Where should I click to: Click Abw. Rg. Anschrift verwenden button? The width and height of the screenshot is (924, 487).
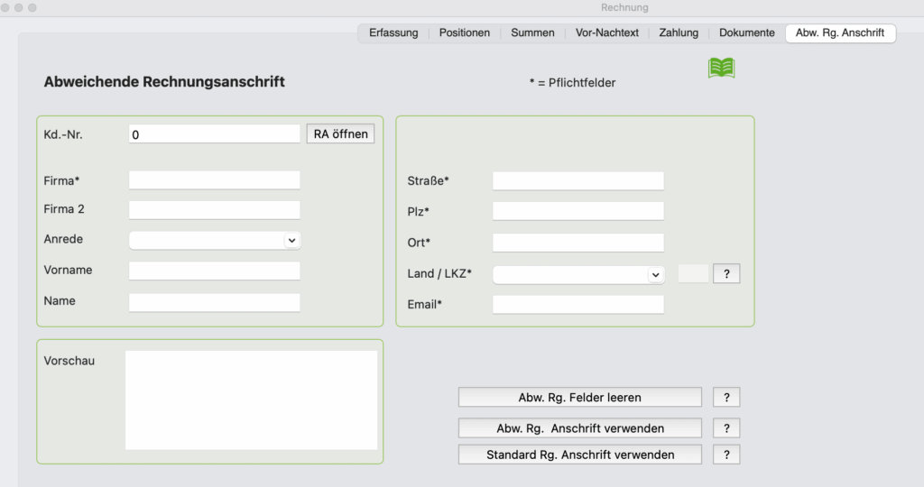[x=580, y=428]
